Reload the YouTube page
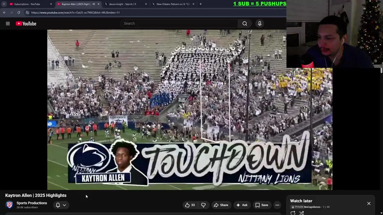 [x=19, y=13]
